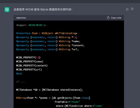Click the WCDB_PROPERTY(id) line
140x108 pixels.
point(28,57)
